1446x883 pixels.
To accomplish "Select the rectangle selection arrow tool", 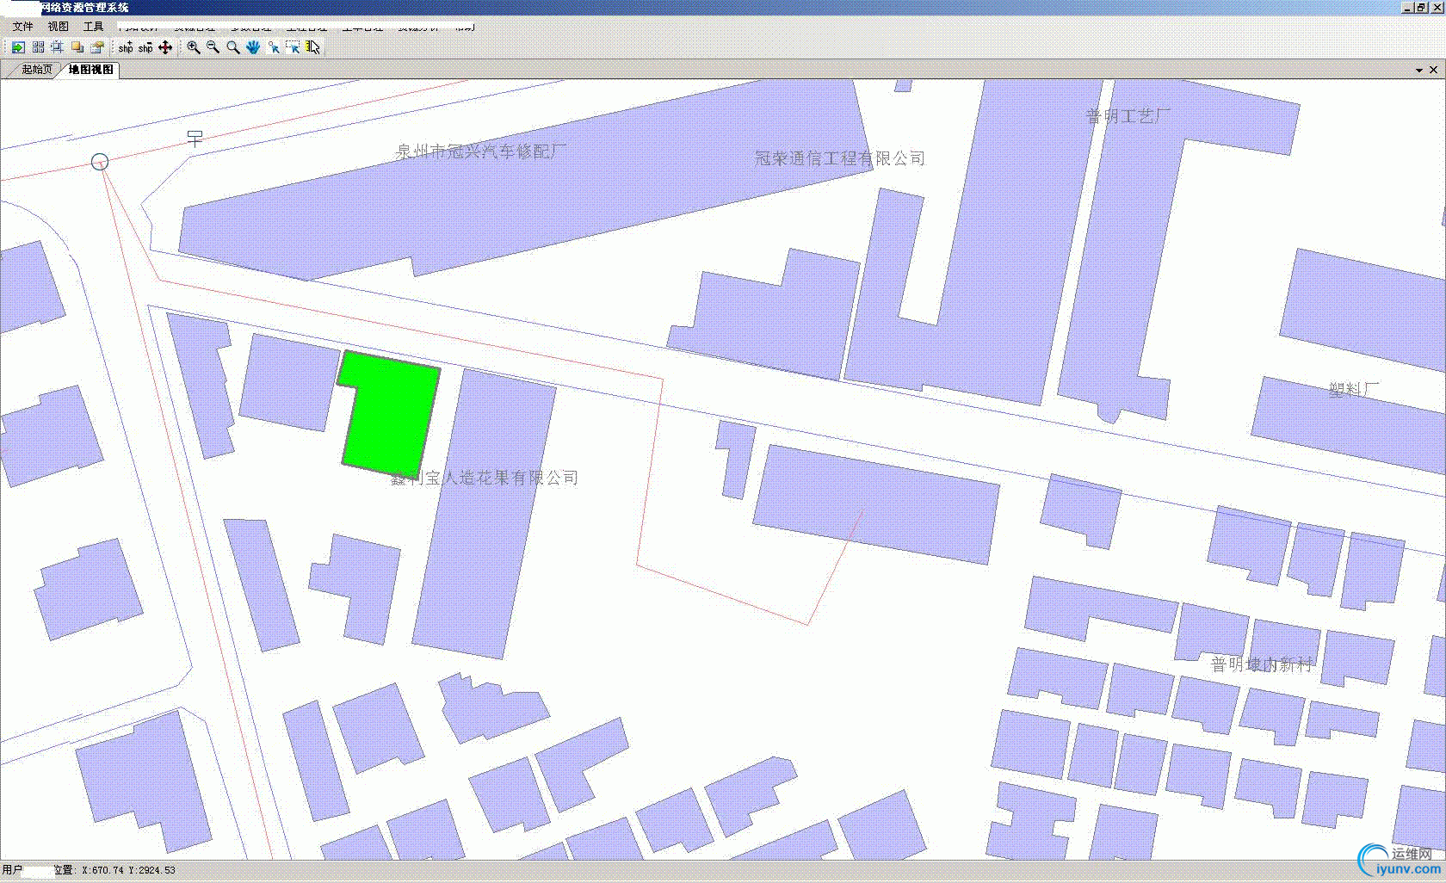I will pos(293,47).
